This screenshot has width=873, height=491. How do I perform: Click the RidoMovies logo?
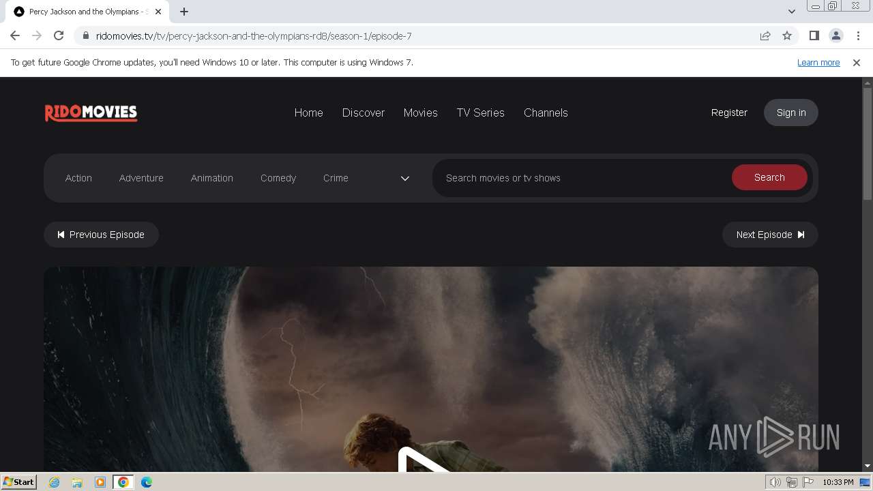91,113
